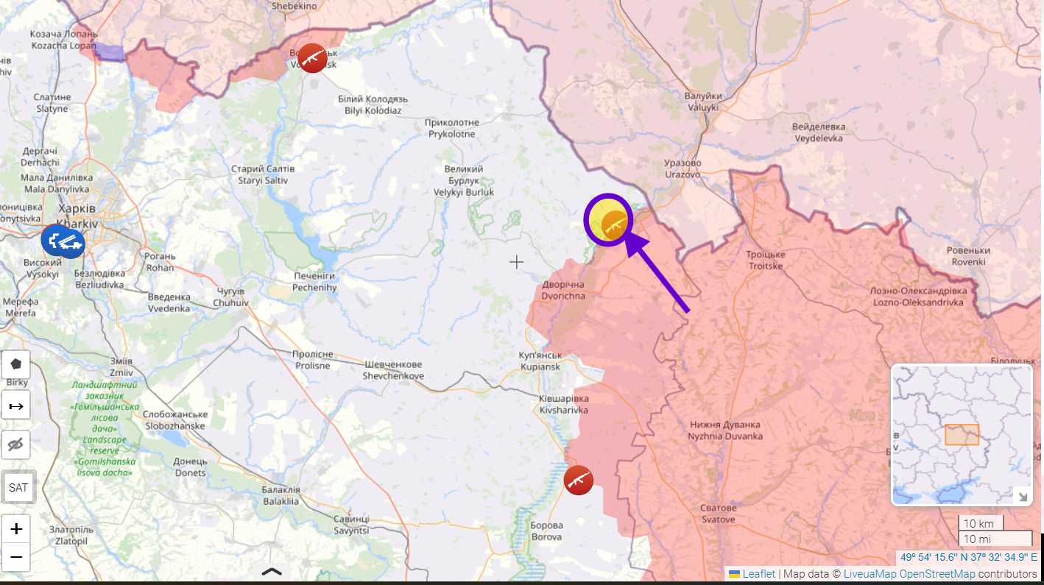The height and width of the screenshot is (585, 1044).
Task: Expand the bottom panel chevron
Action: (272, 571)
